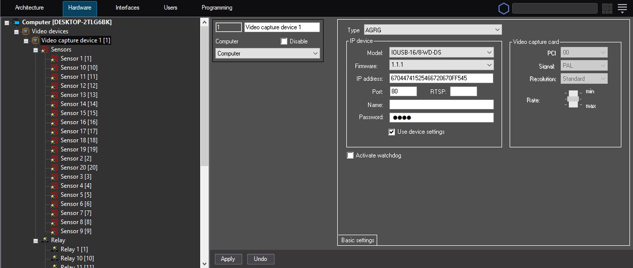
Task: Switch to the Architecture tab
Action: [x=29, y=8]
